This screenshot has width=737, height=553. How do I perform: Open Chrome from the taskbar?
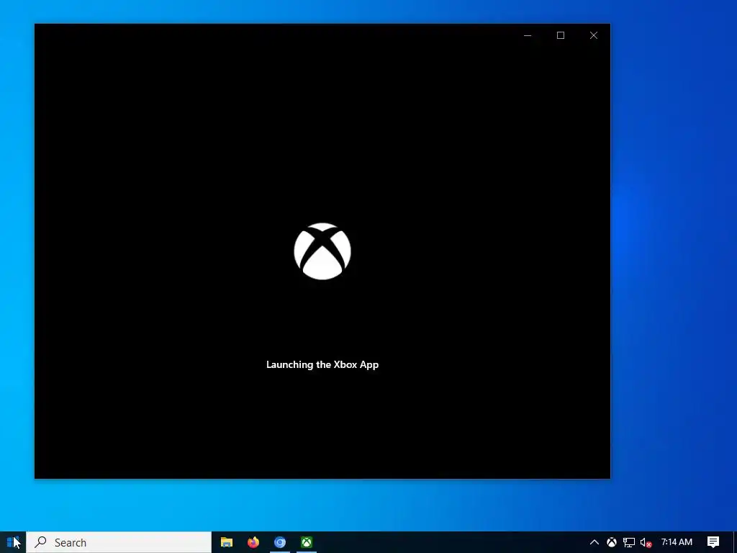coord(280,542)
